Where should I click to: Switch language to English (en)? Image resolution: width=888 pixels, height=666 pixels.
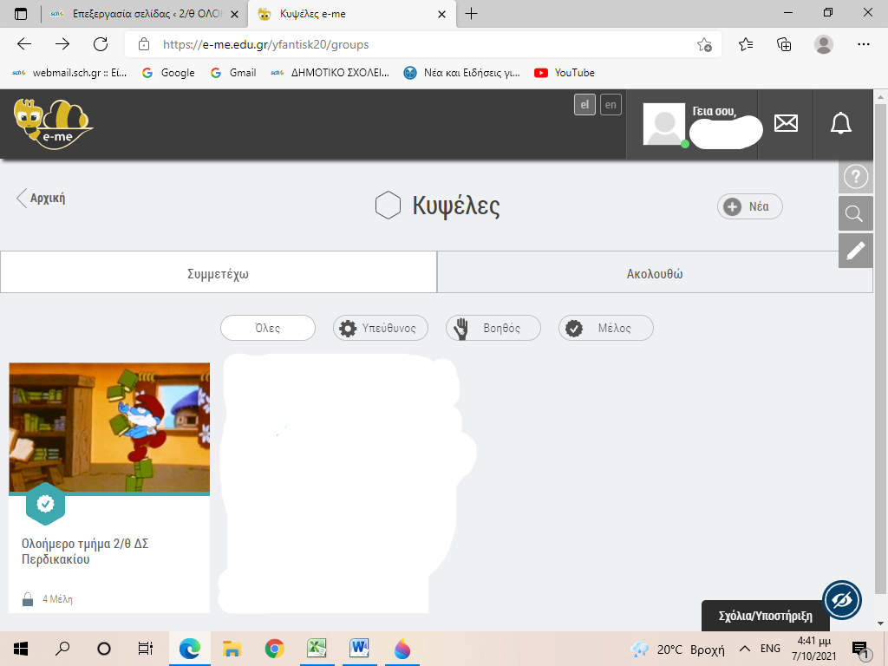(611, 105)
